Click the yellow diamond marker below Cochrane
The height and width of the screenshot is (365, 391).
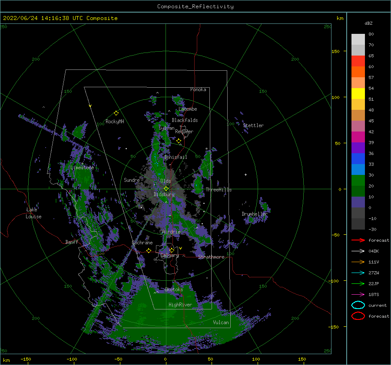click(x=149, y=250)
